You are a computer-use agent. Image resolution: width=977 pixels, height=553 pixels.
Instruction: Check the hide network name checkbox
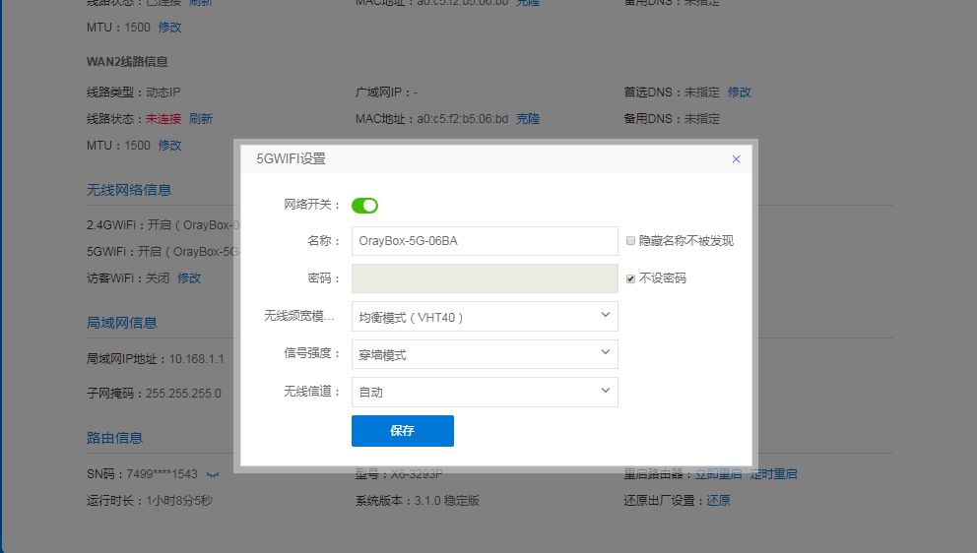[x=630, y=241]
